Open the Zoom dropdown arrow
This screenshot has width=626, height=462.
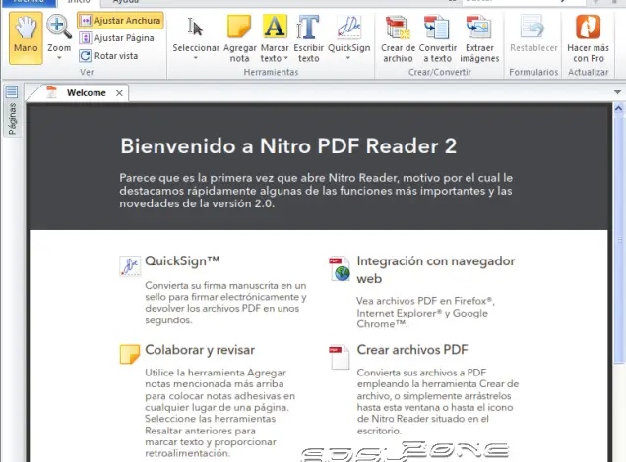(x=59, y=58)
